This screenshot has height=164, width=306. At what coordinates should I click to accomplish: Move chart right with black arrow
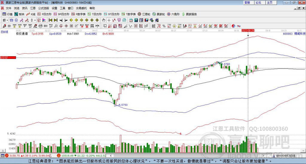(66, 20)
